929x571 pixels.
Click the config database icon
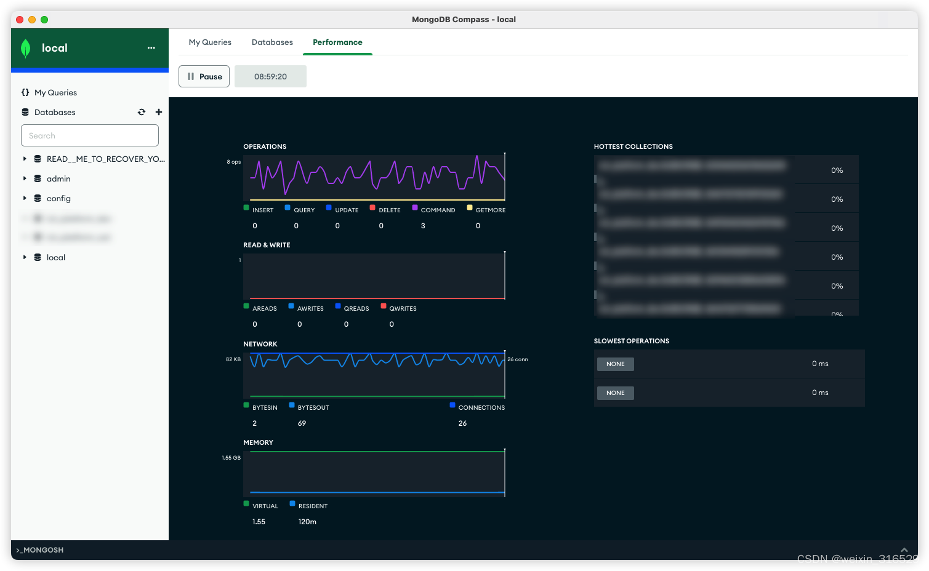tap(38, 198)
